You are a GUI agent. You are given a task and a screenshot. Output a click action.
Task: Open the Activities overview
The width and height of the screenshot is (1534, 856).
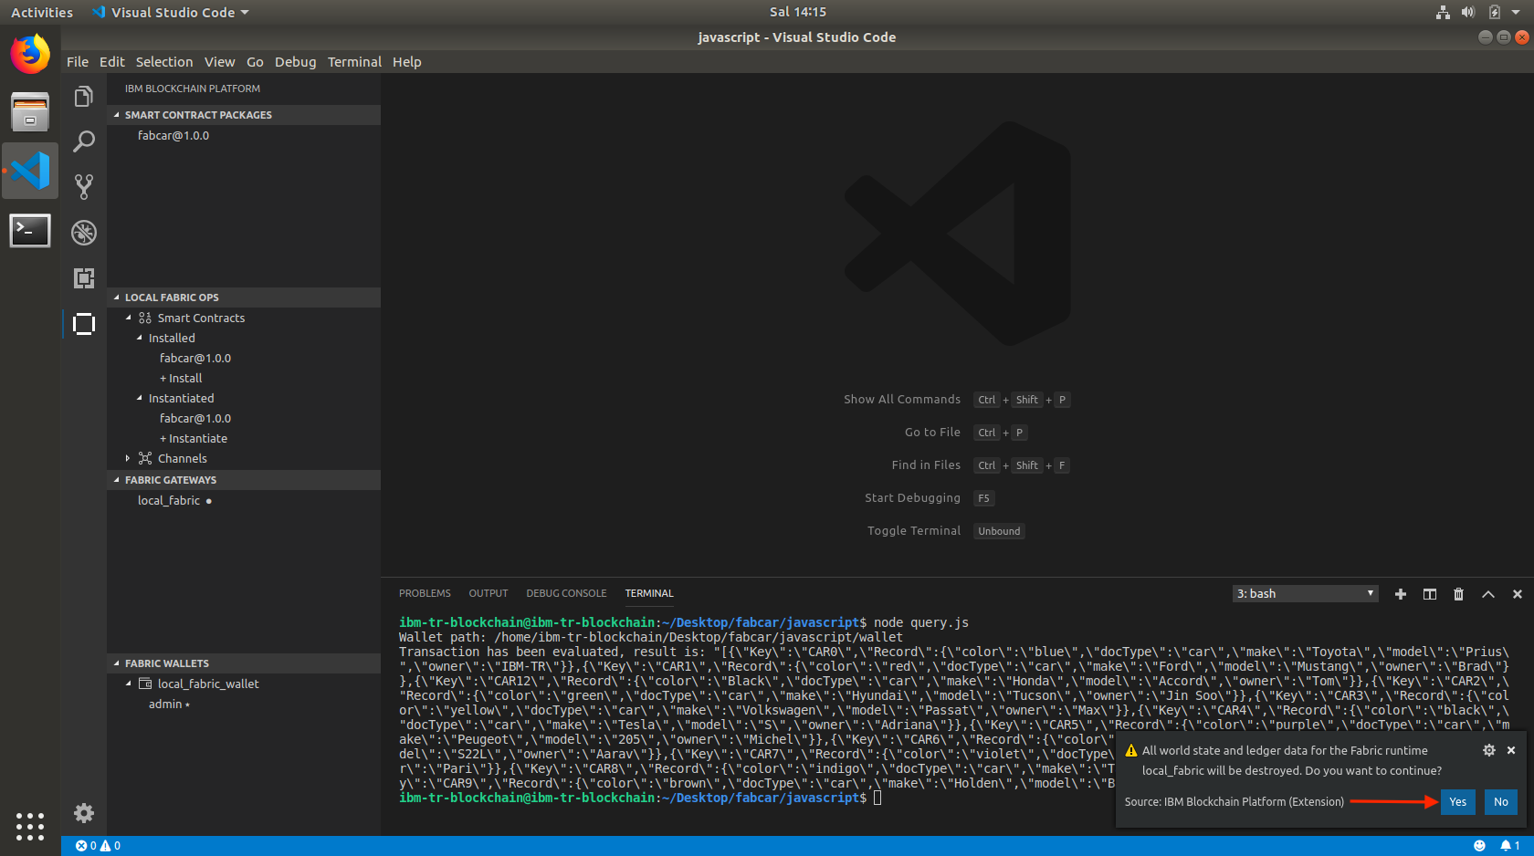click(42, 12)
